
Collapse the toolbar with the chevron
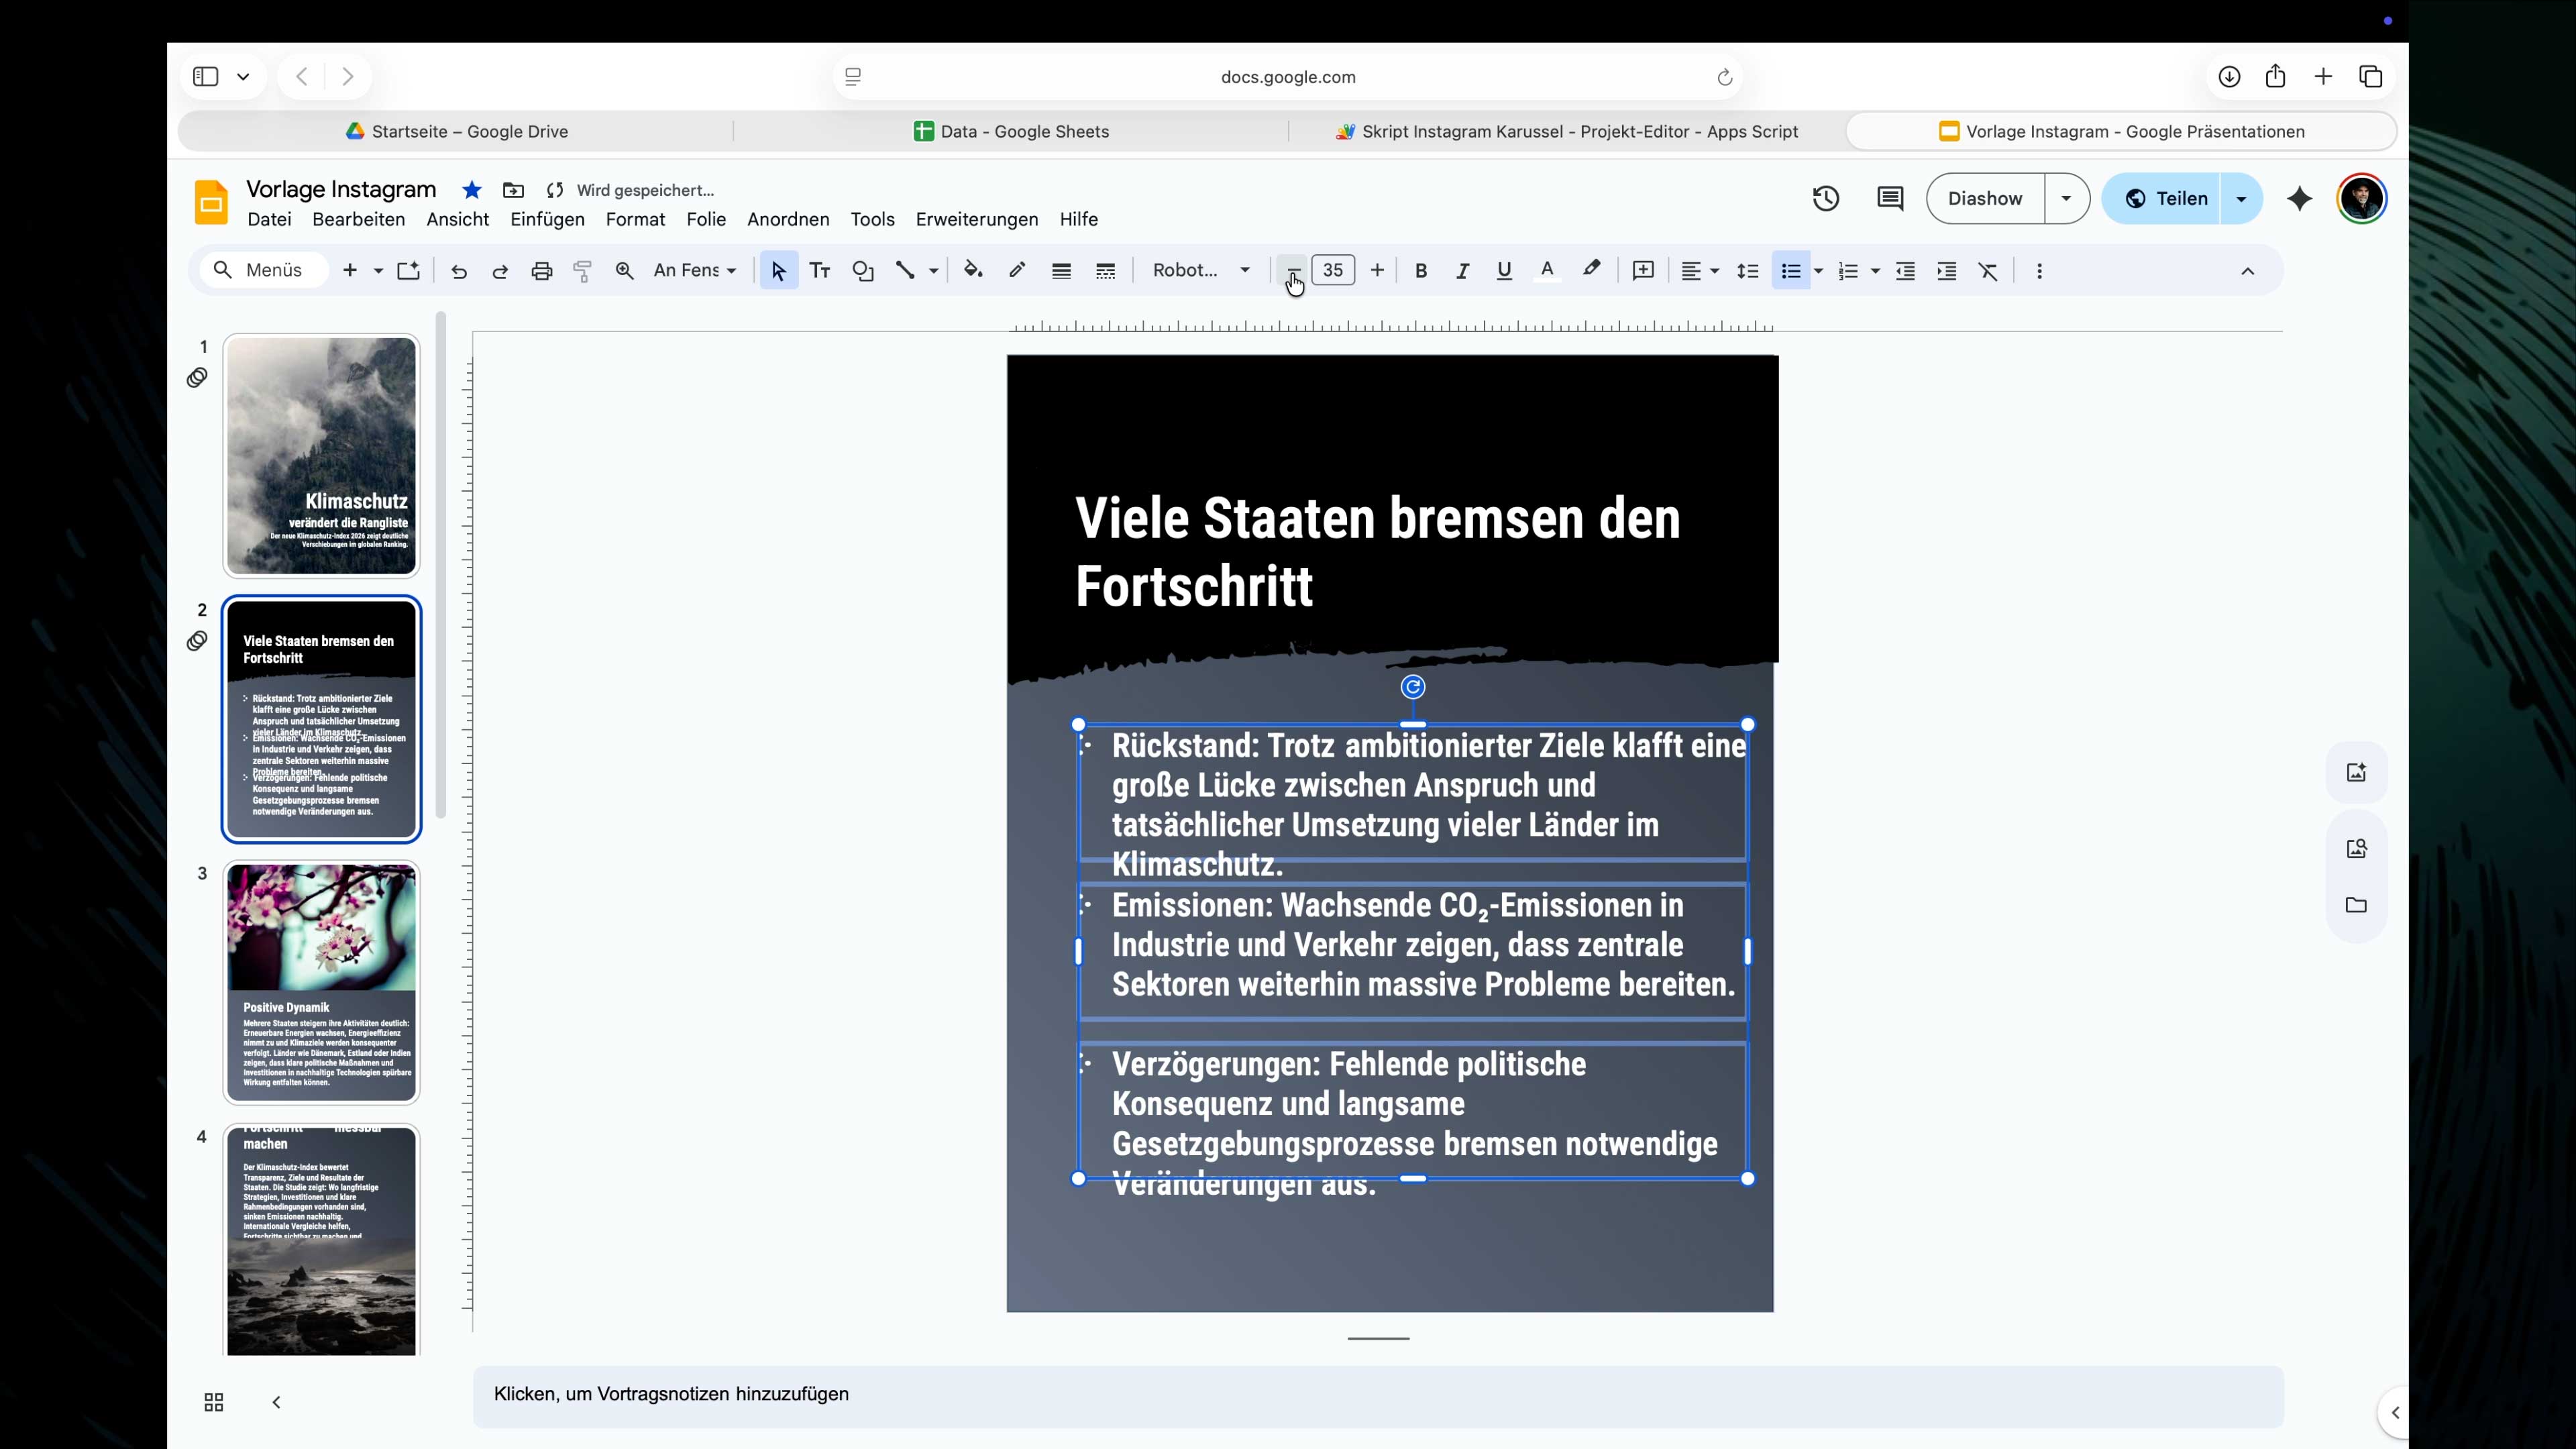click(2246, 270)
